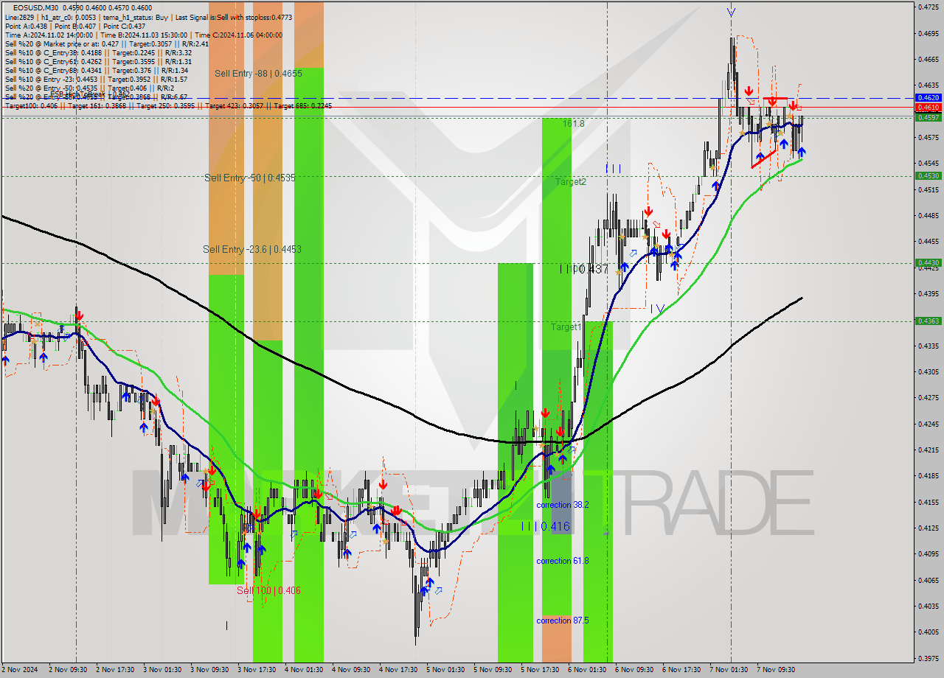Image resolution: width=944 pixels, height=678 pixels.
Task: Click the 'Sell %10 @ C_Entry38: 0.4188' line
Action: pos(98,52)
